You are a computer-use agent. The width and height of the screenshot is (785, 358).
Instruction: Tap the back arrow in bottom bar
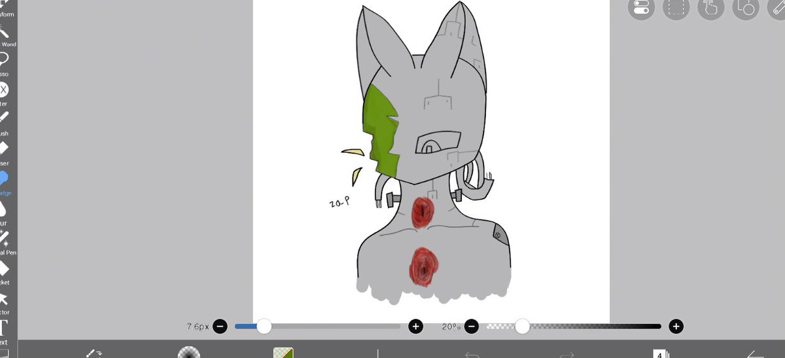coord(756,354)
